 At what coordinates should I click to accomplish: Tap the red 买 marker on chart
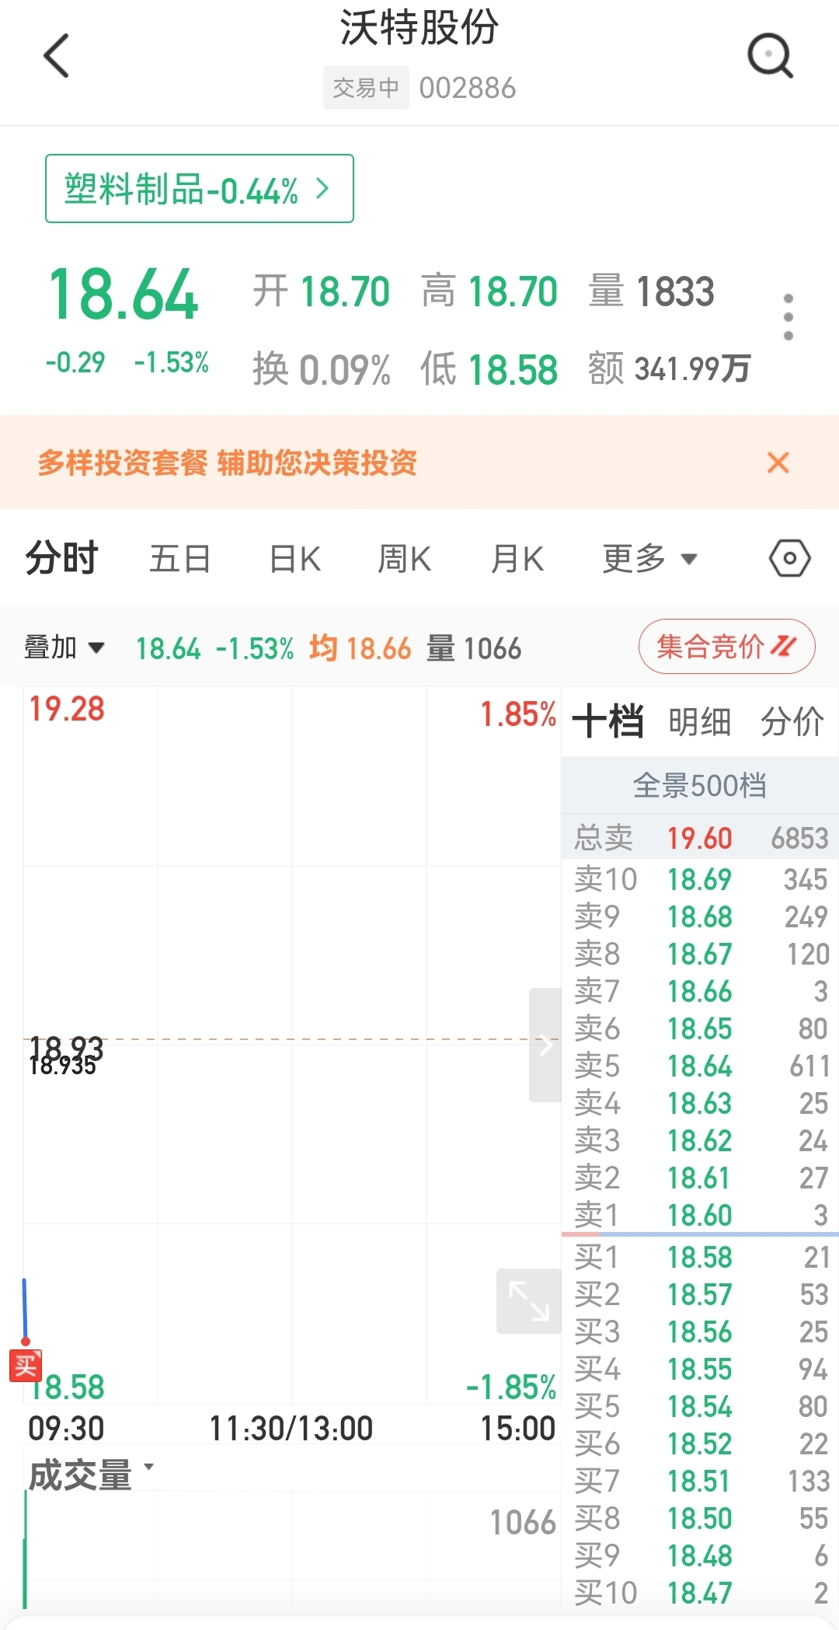point(25,1366)
